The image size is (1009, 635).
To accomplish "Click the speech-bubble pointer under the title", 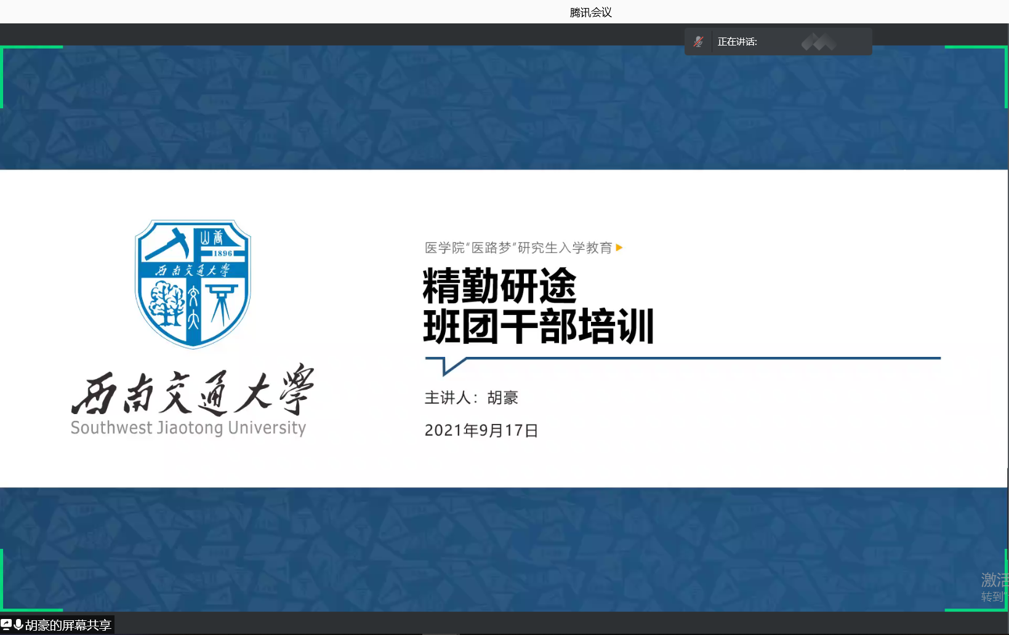I will click(448, 366).
